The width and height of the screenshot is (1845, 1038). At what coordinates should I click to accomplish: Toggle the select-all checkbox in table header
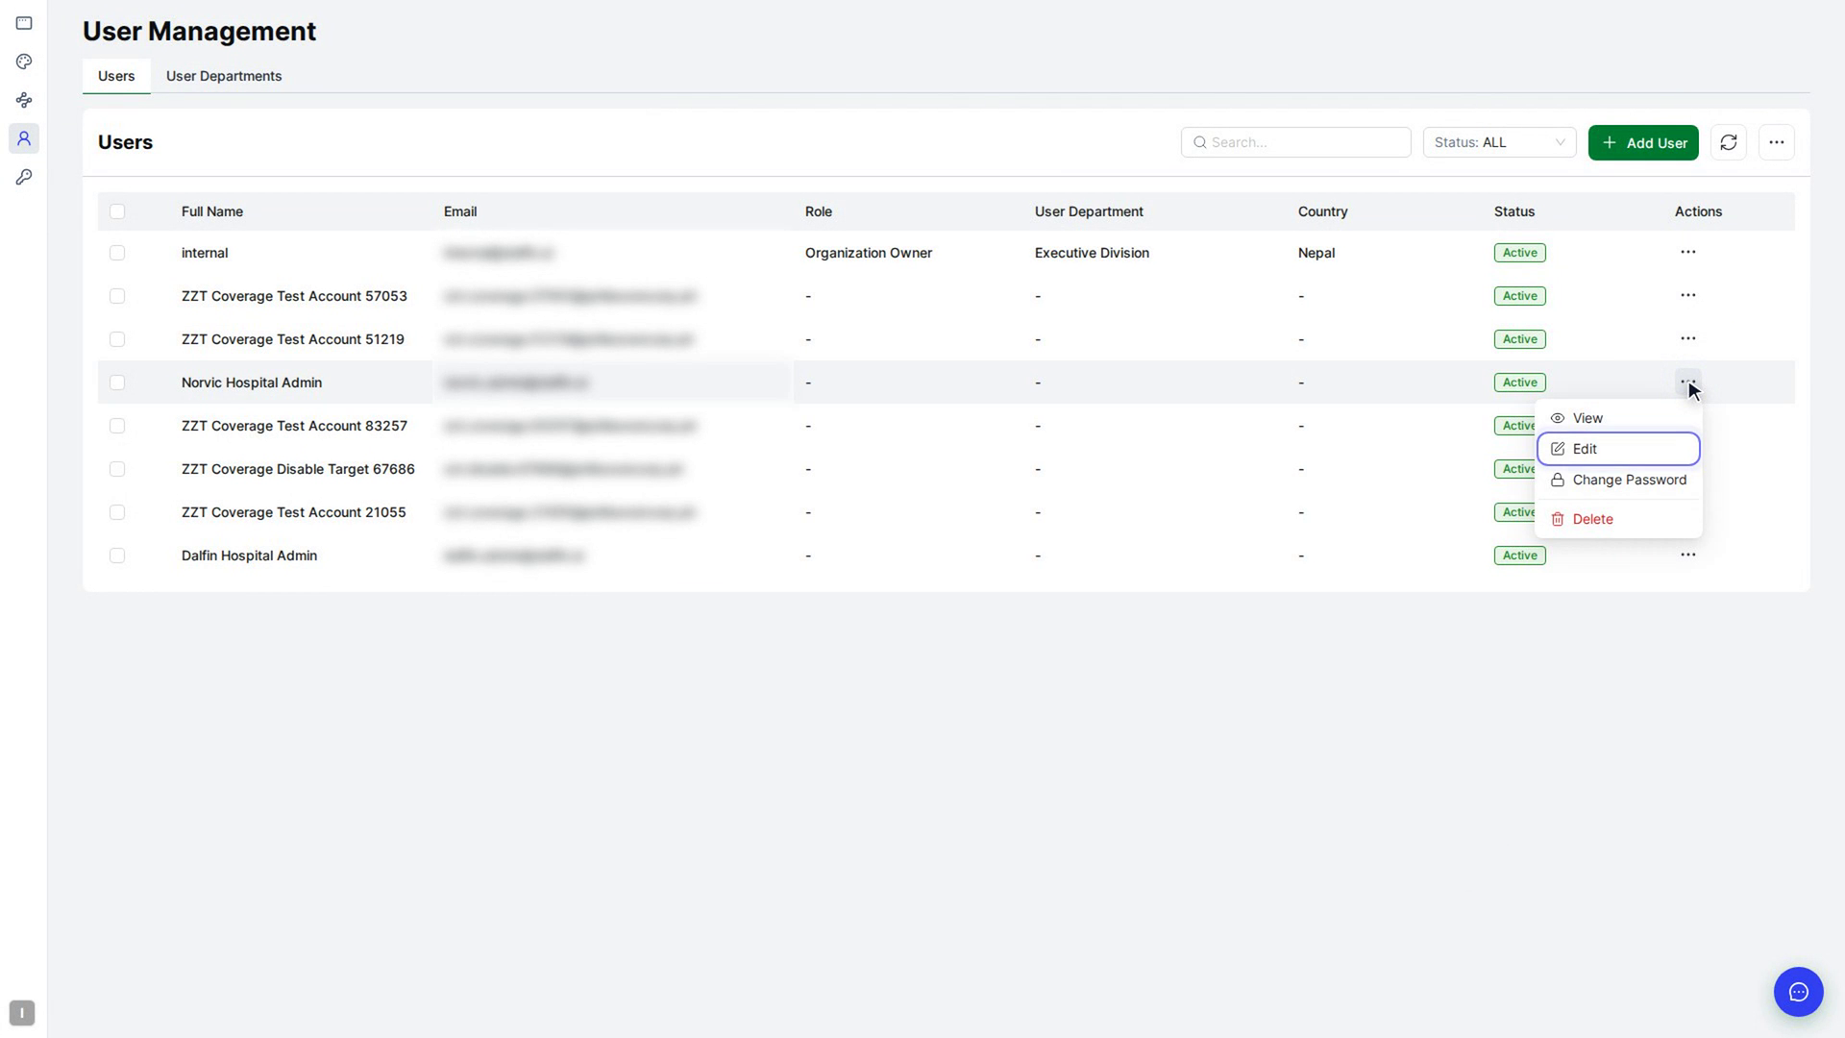point(117,211)
